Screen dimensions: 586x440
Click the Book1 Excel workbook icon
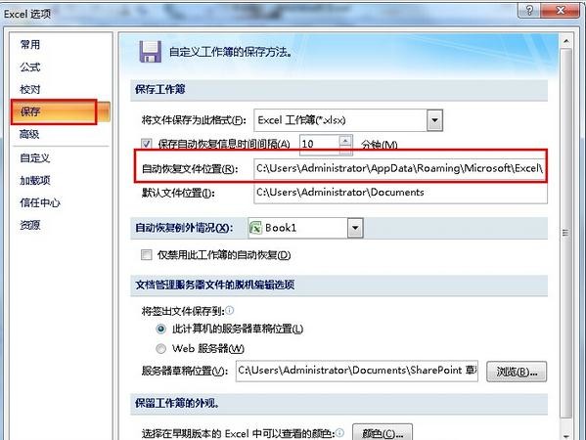pyautogui.click(x=255, y=228)
